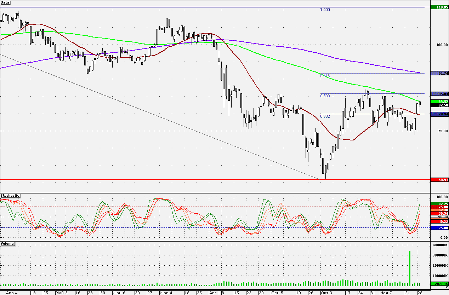Select the 91.74 Fibonacci price marker

[x=439, y=73]
